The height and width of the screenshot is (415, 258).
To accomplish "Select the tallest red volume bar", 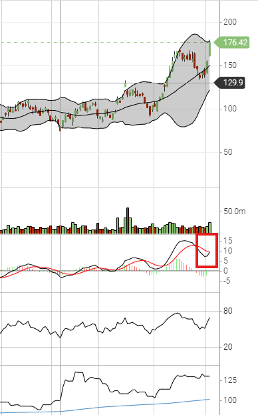I will 128,220.
